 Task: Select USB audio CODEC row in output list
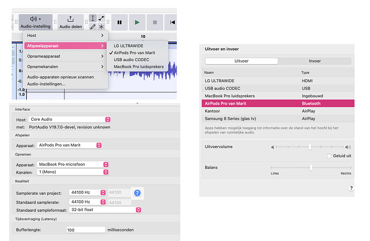click(x=278, y=88)
